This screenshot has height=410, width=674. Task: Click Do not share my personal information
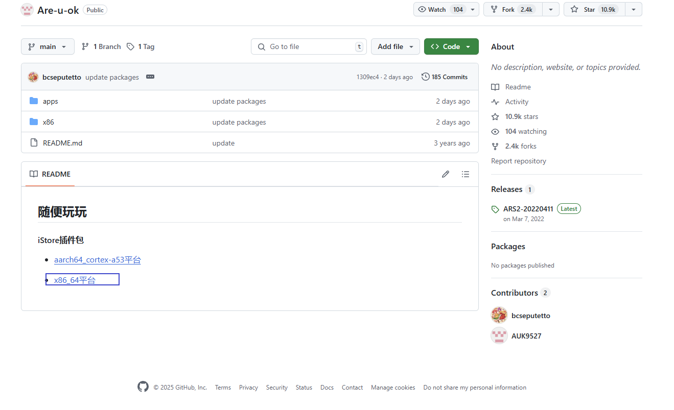[475, 388]
